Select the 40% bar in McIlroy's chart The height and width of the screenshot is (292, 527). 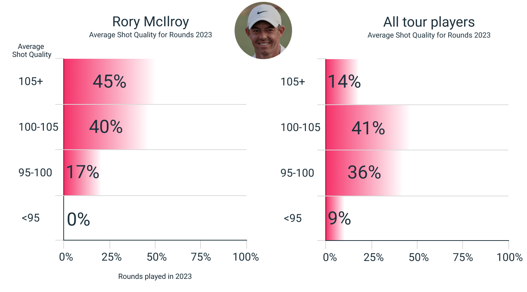(105, 127)
